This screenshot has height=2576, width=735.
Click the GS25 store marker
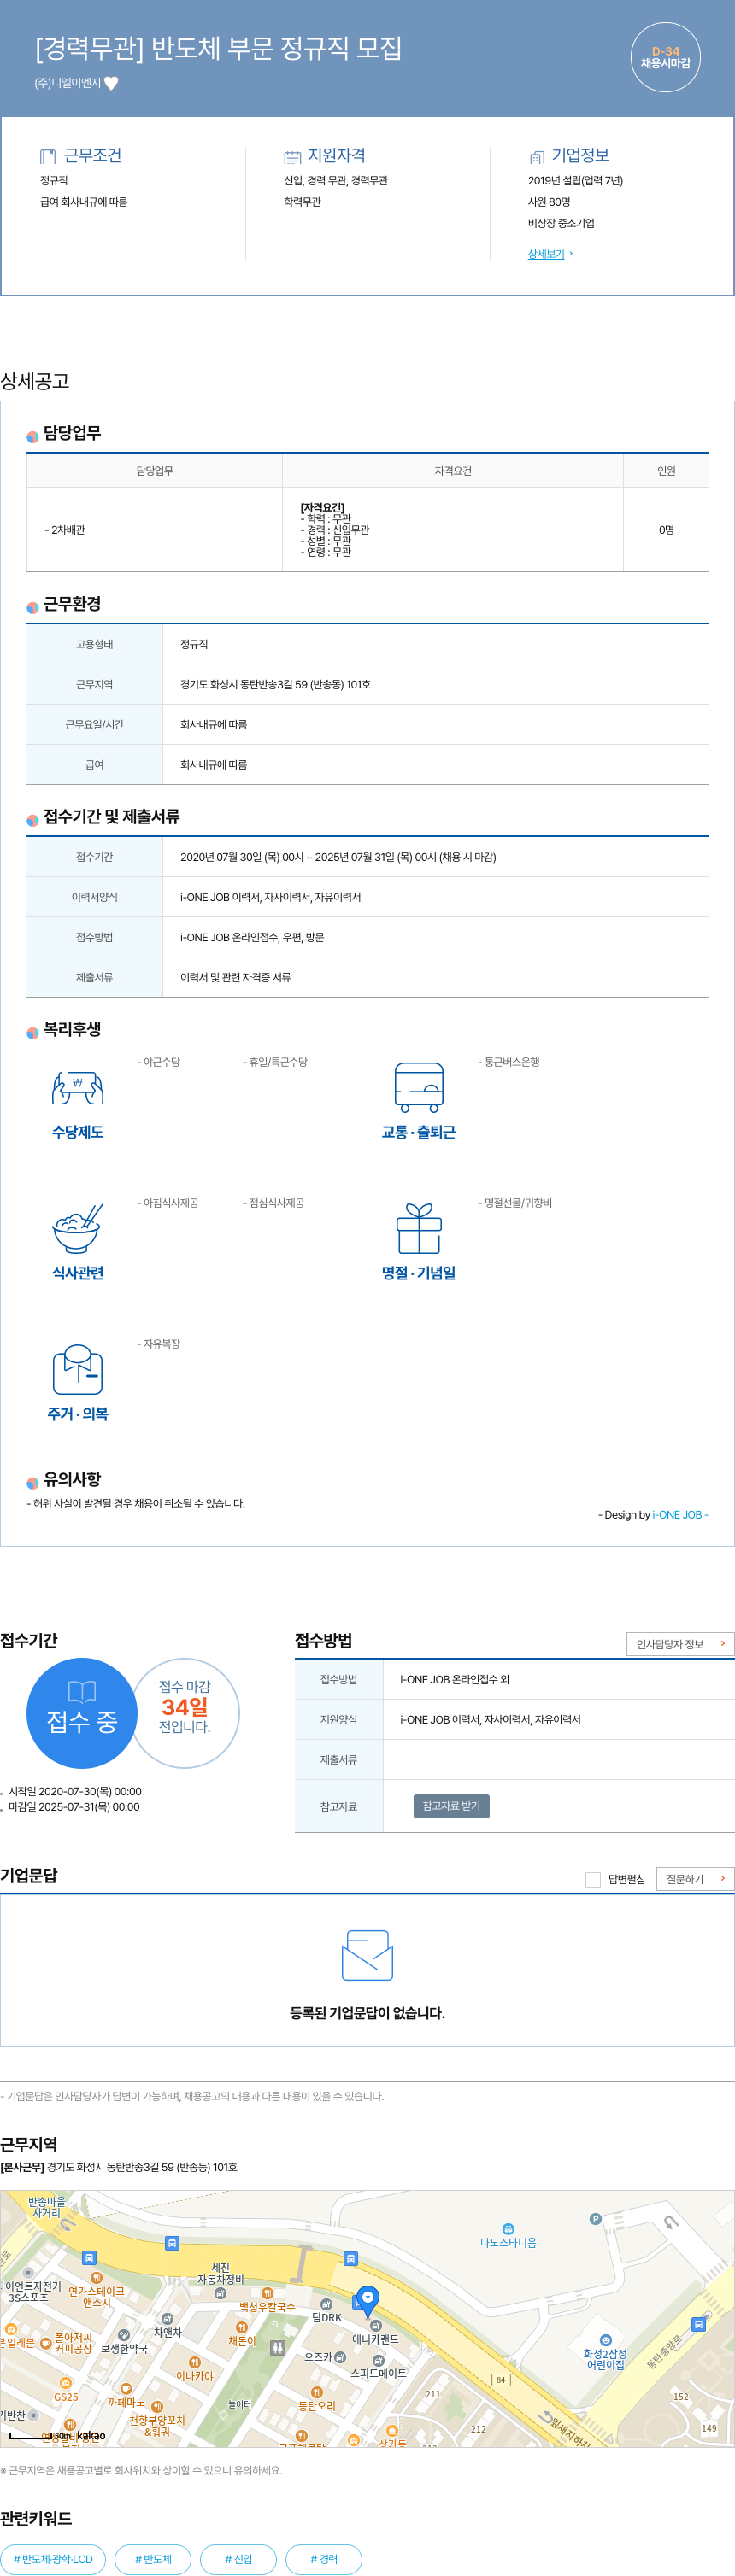pyautogui.click(x=66, y=2383)
